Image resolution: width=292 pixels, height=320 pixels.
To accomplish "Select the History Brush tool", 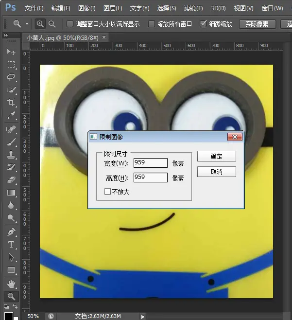I will click(11, 167).
